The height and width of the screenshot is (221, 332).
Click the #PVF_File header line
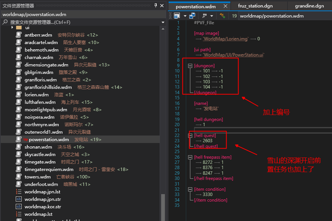[204, 23]
